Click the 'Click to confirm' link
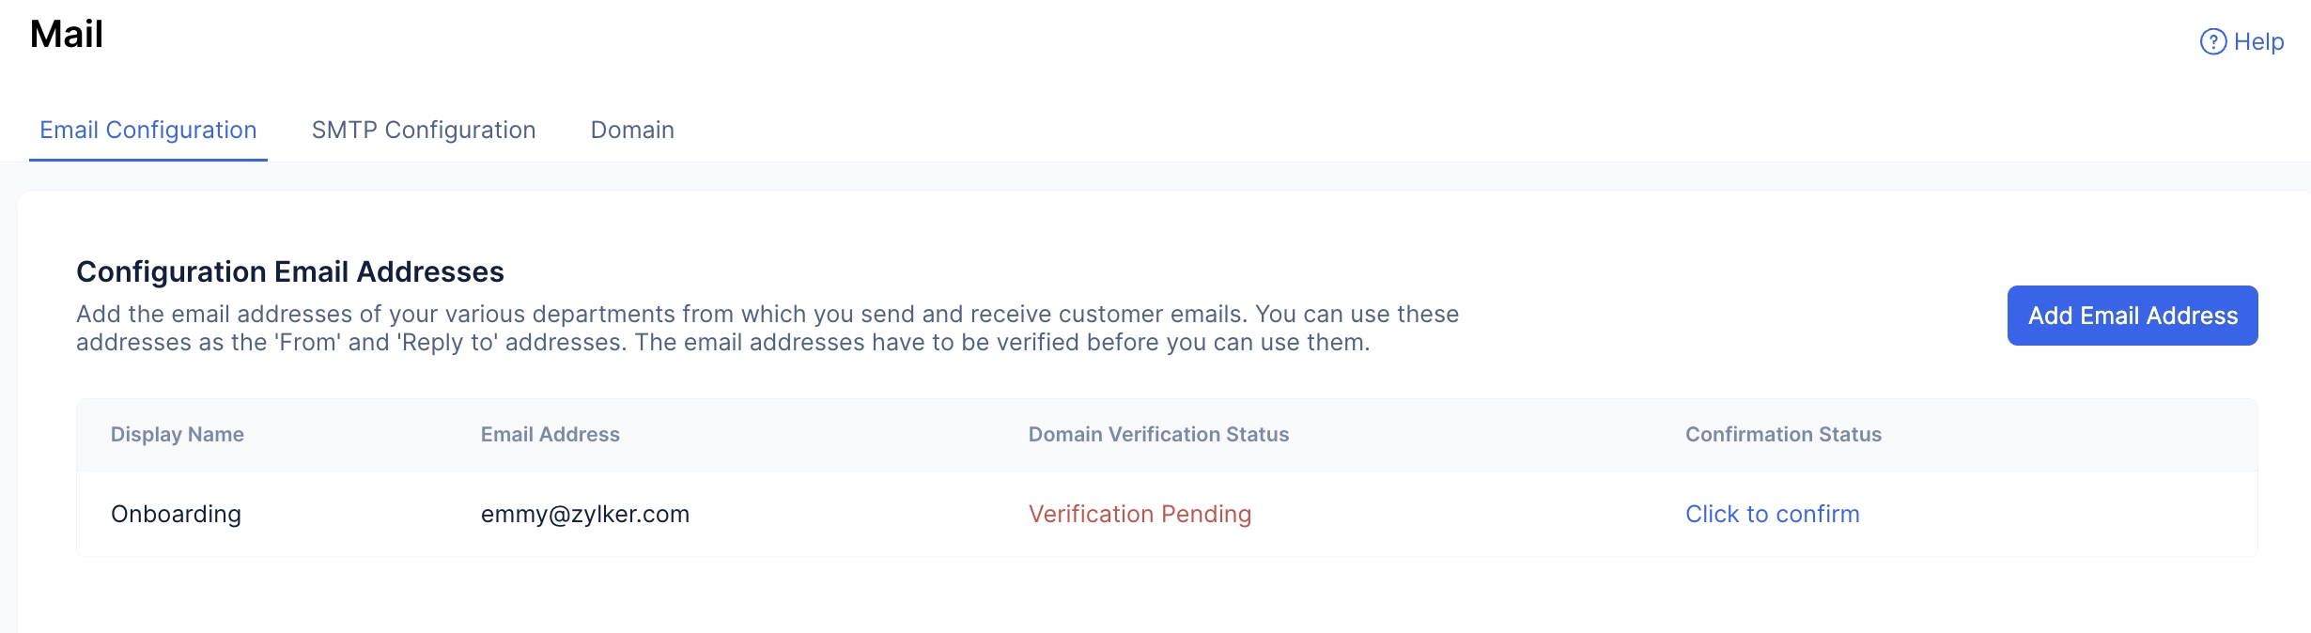 (x=1772, y=514)
